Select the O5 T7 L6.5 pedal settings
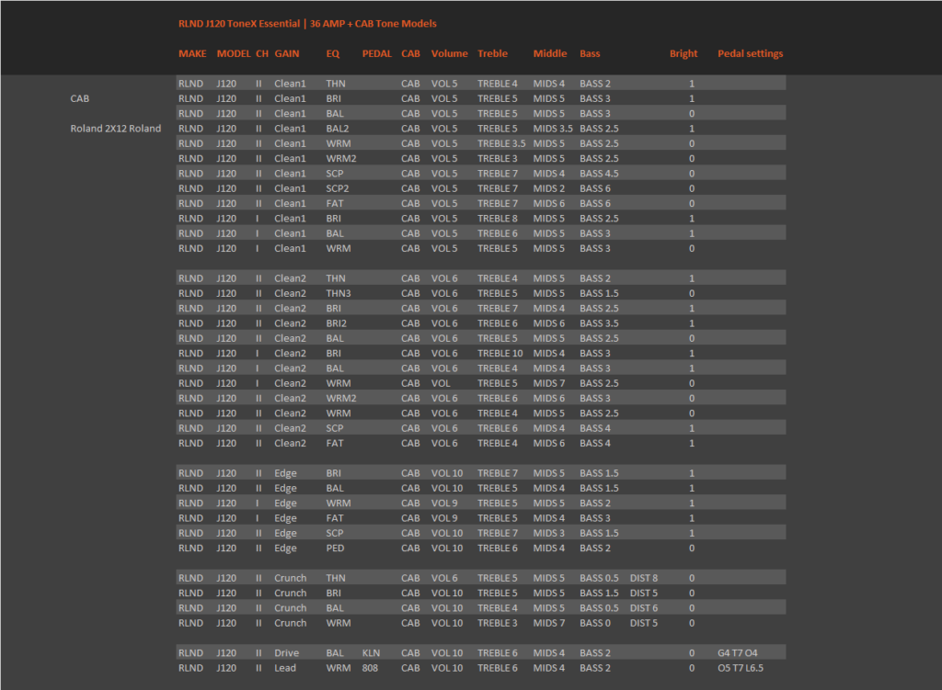 pos(741,668)
